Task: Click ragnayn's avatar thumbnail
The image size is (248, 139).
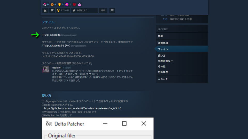Action: click(x=46, y=69)
